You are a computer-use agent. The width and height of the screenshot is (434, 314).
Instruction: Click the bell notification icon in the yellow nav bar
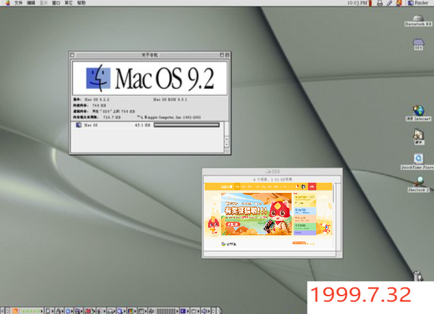click(x=297, y=187)
